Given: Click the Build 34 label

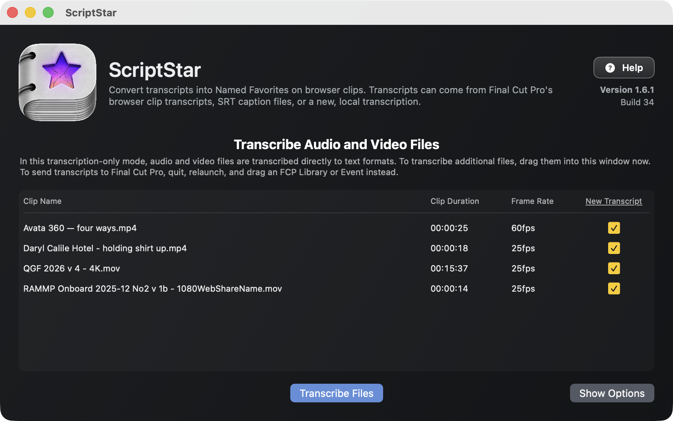Looking at the screenshot, I should (637, 102).
